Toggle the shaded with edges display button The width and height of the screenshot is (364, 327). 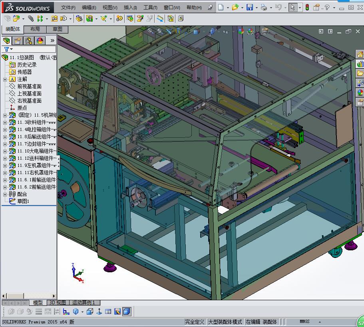(126, 311)
